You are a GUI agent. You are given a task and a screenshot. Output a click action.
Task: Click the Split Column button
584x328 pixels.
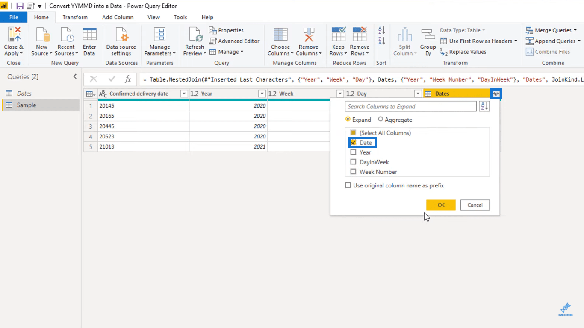tap(404, 42)
